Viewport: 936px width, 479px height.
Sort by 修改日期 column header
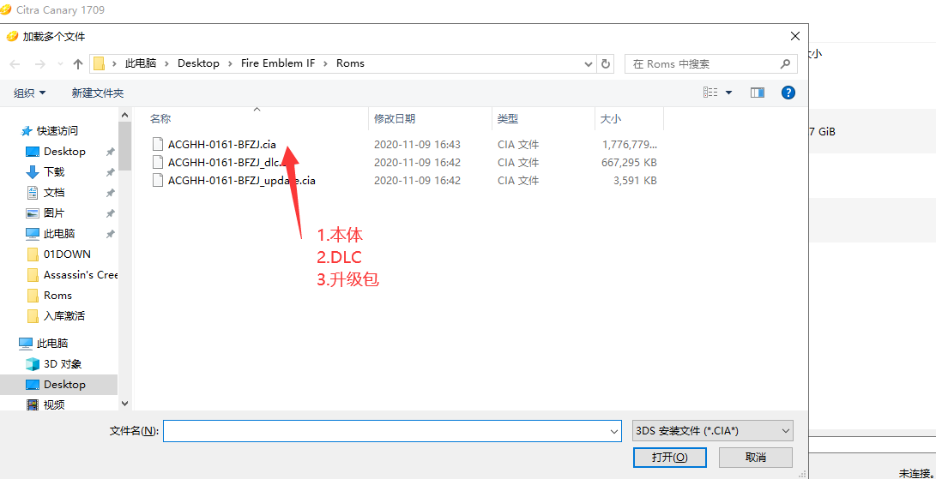pos(395,119)
